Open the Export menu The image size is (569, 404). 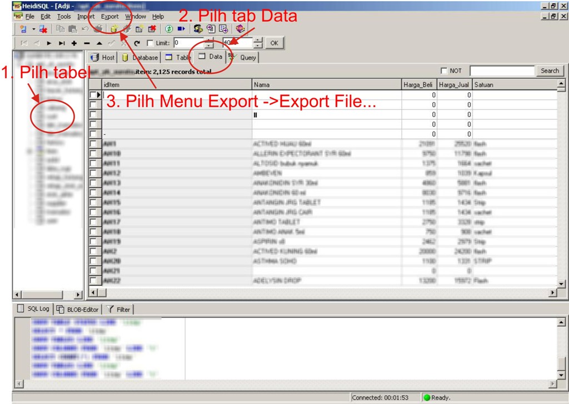point(109,16)
